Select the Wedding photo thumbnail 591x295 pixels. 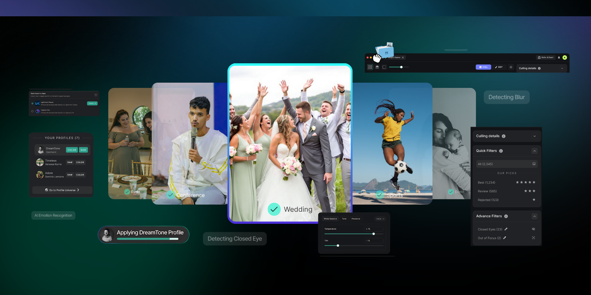coord(290,144)
